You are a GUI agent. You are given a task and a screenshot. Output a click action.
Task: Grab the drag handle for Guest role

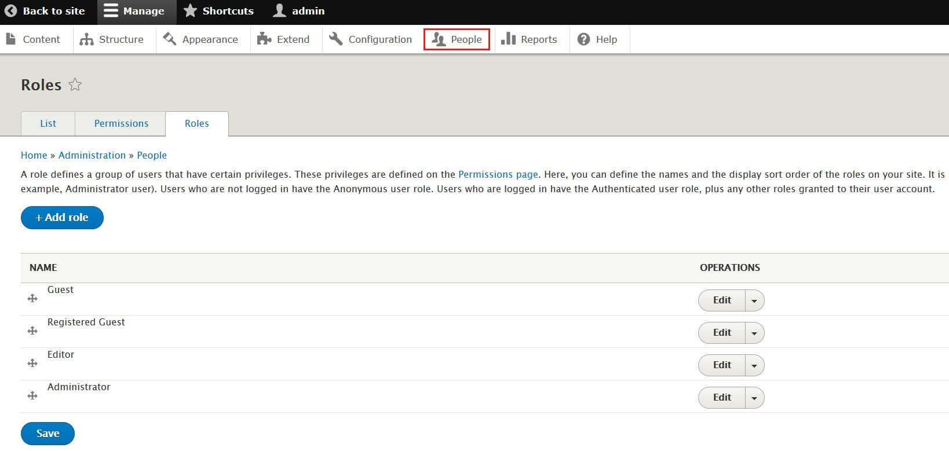[32, 298]
